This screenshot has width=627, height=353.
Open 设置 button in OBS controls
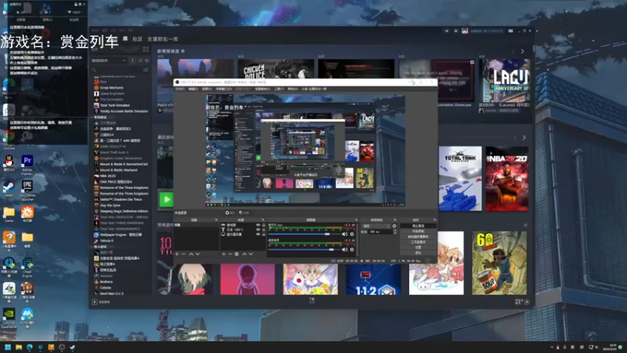pos(418,247)
